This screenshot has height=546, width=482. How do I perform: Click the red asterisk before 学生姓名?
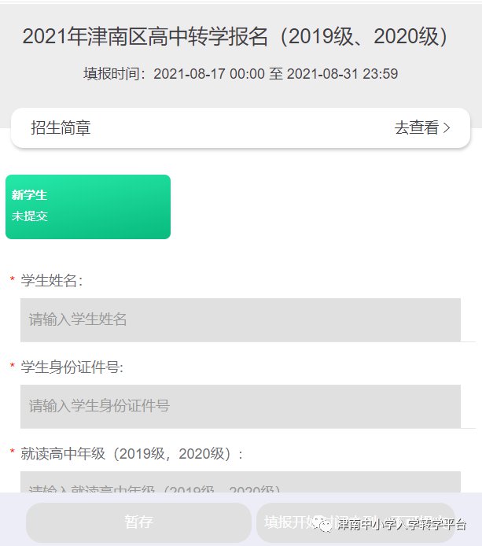point(12,281)
